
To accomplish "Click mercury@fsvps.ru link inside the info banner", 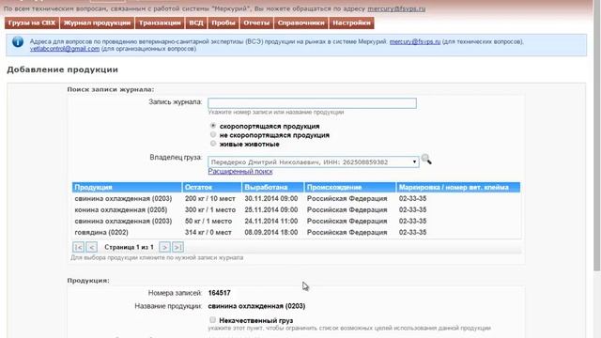I will point(415,41).
